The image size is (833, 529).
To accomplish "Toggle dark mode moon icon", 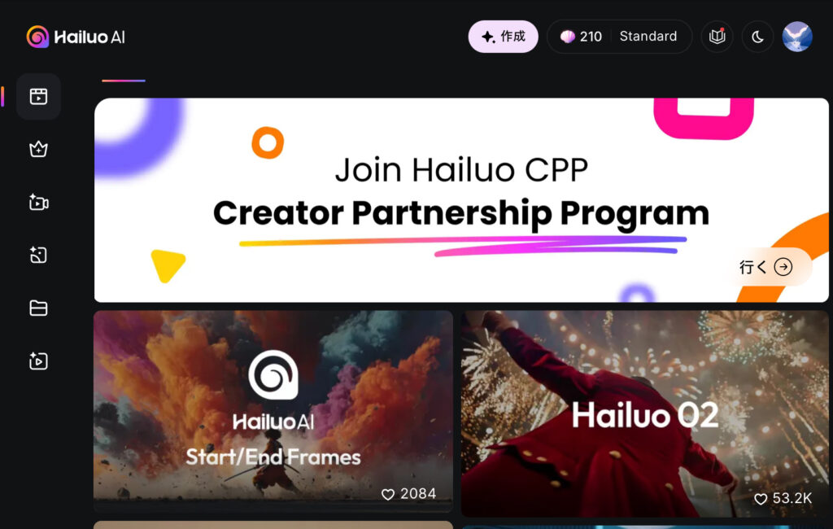I will [x=757, y=37].
